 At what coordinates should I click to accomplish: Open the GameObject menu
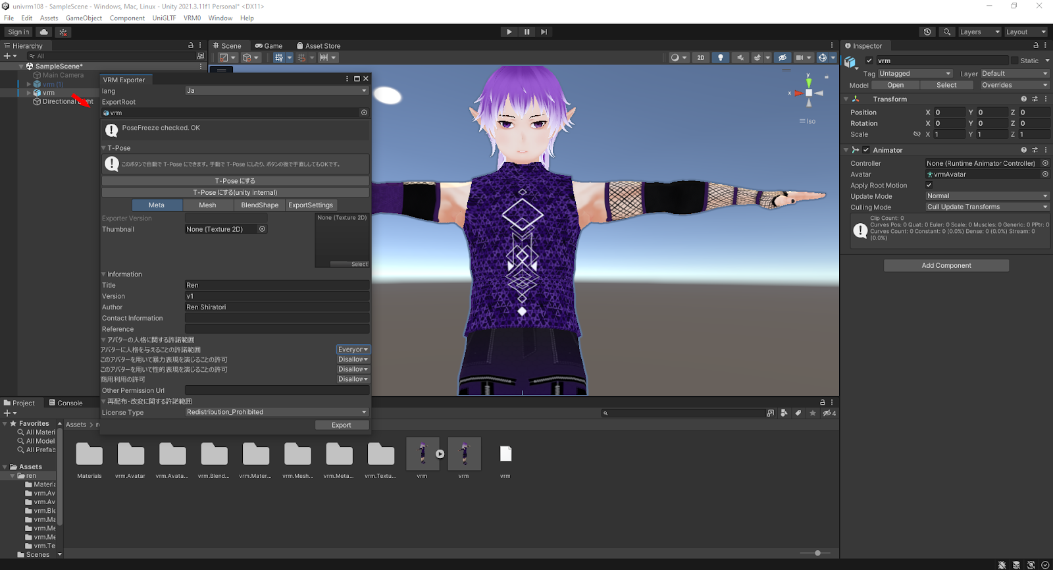point(84,18)
